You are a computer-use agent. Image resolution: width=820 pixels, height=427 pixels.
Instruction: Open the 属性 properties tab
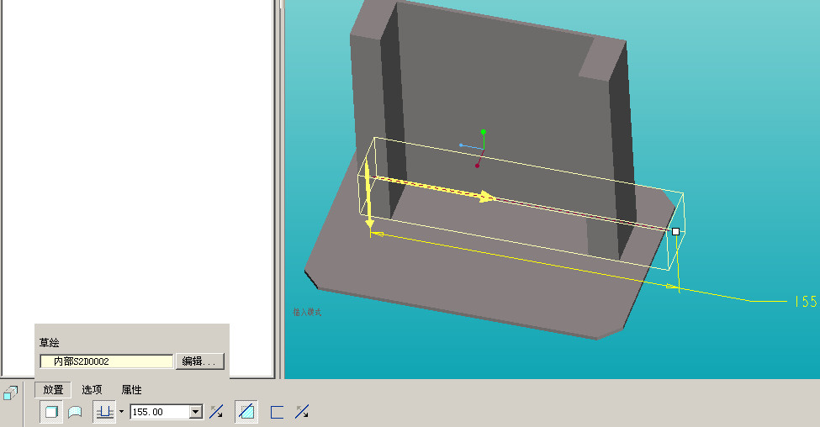click(131, 390)
